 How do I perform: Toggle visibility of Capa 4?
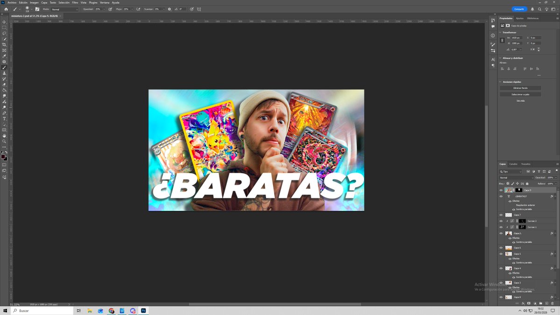tap(501, 268)
